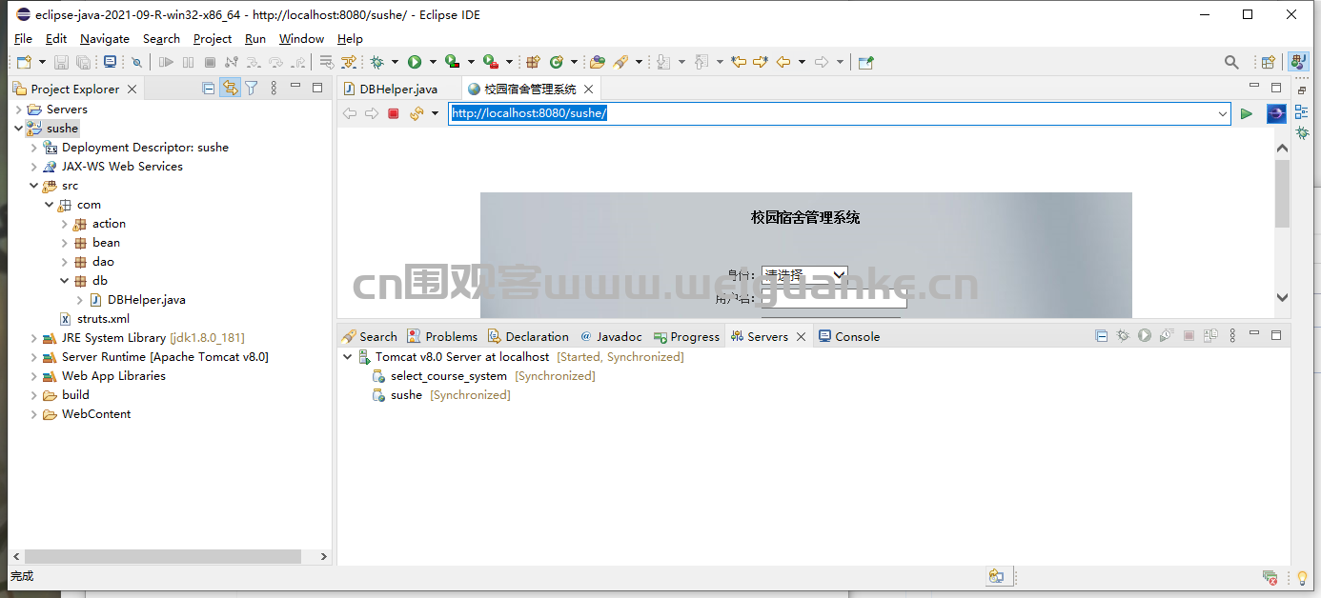Click the Project Explorer horizontal scrollbar
The image size is (1321, 598).
(x=162, y=556)
